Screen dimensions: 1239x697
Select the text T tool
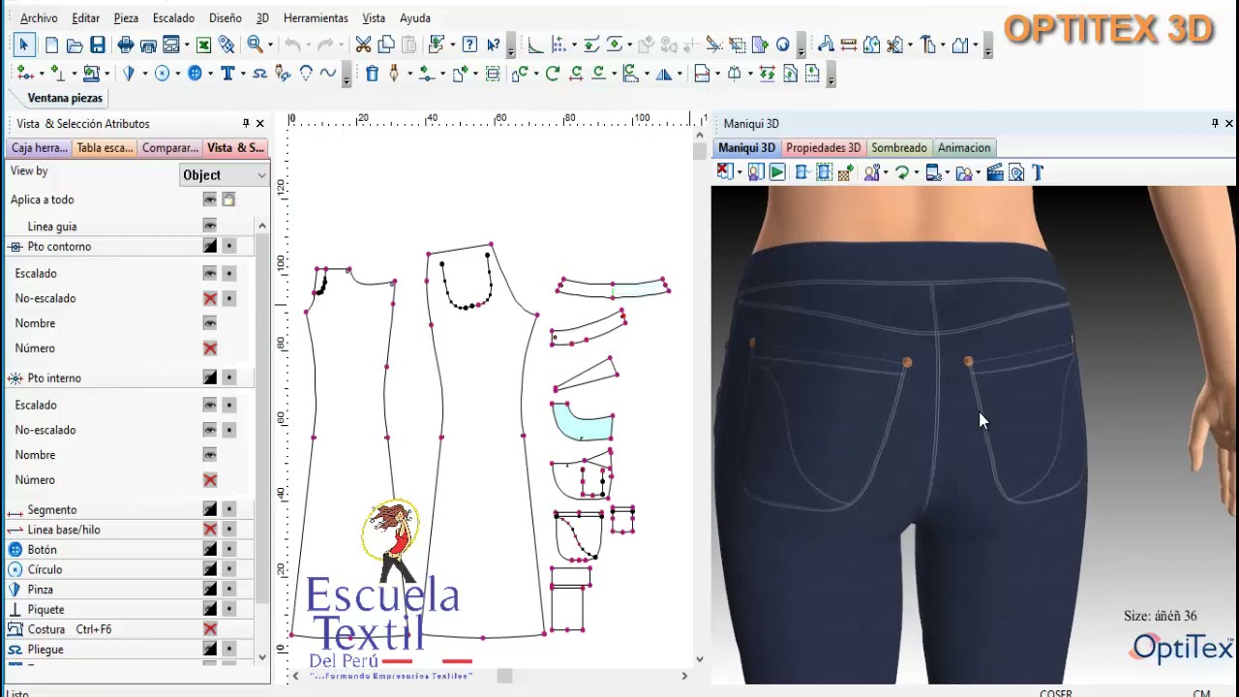point(227,74)
